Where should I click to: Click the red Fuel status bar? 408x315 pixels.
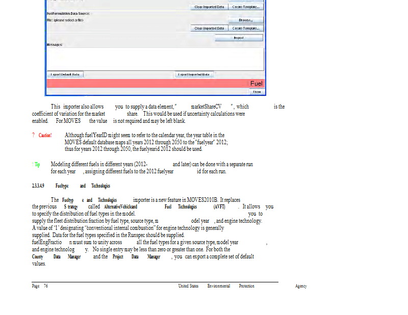tap(156, 83)
